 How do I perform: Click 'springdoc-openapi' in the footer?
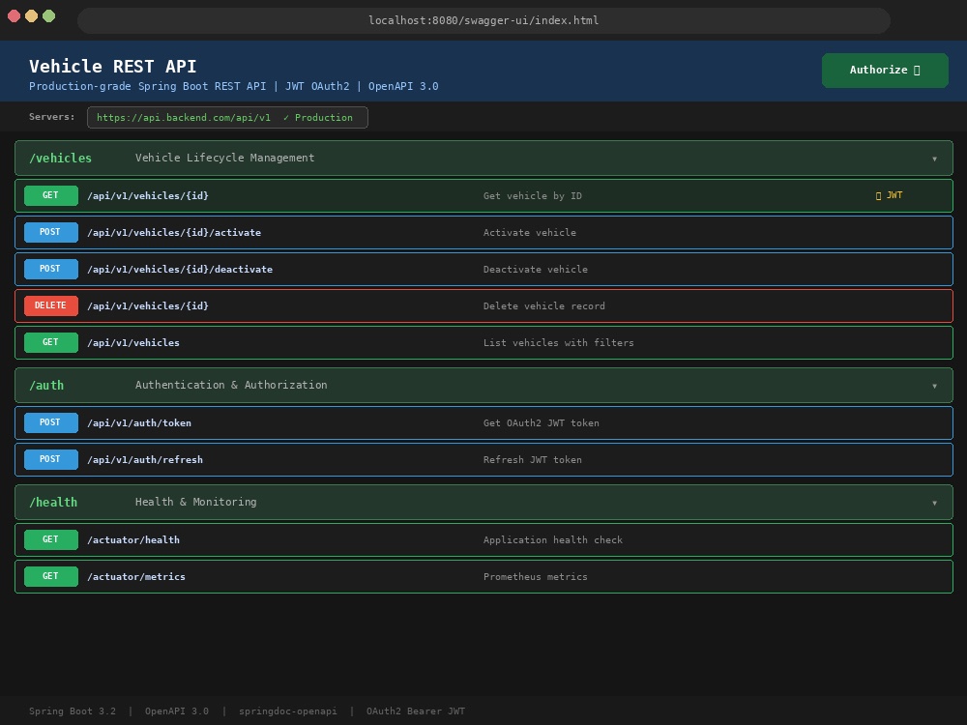288,711
